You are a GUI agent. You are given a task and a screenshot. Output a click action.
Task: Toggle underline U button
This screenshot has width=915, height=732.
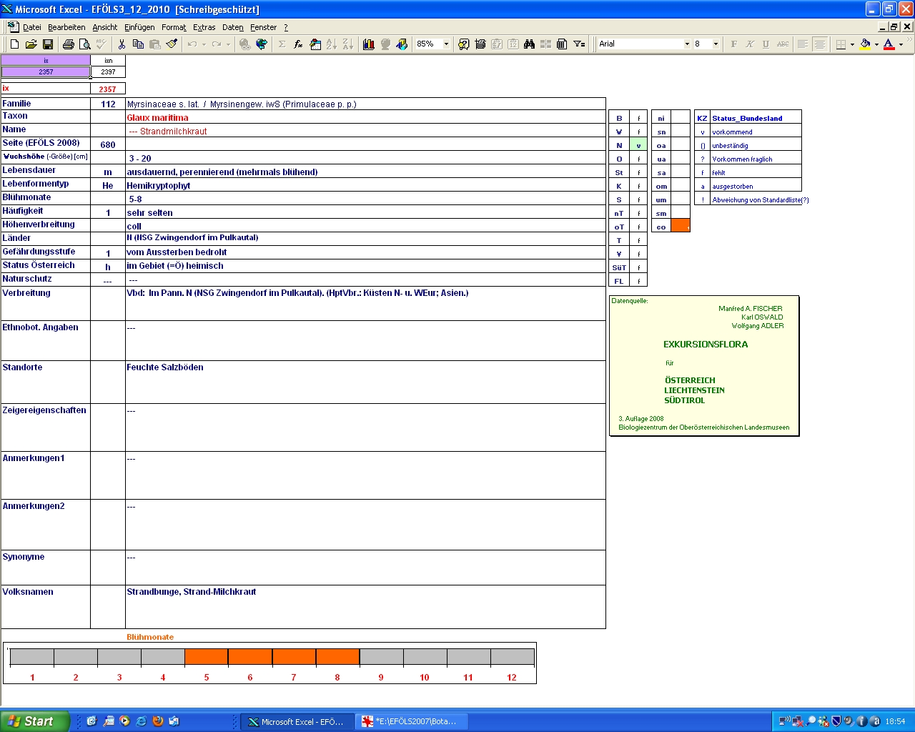766,44
